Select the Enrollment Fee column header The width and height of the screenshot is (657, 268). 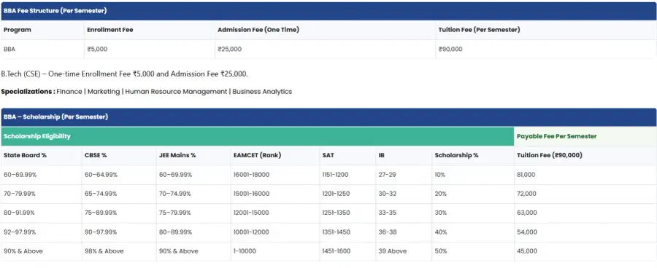point(149,30)
